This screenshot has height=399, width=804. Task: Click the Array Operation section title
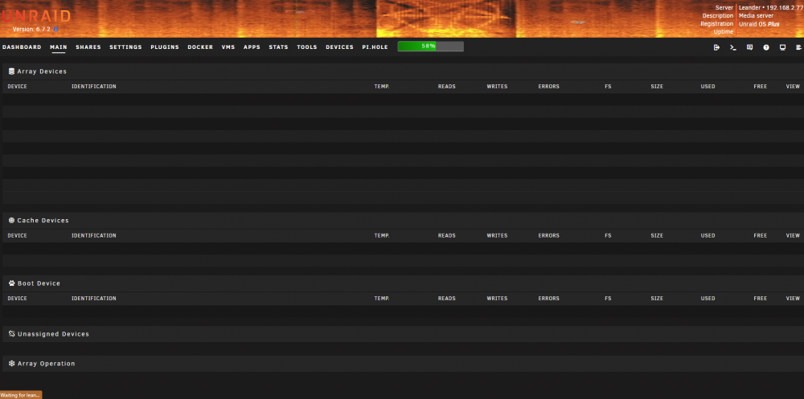click(46, 364)
